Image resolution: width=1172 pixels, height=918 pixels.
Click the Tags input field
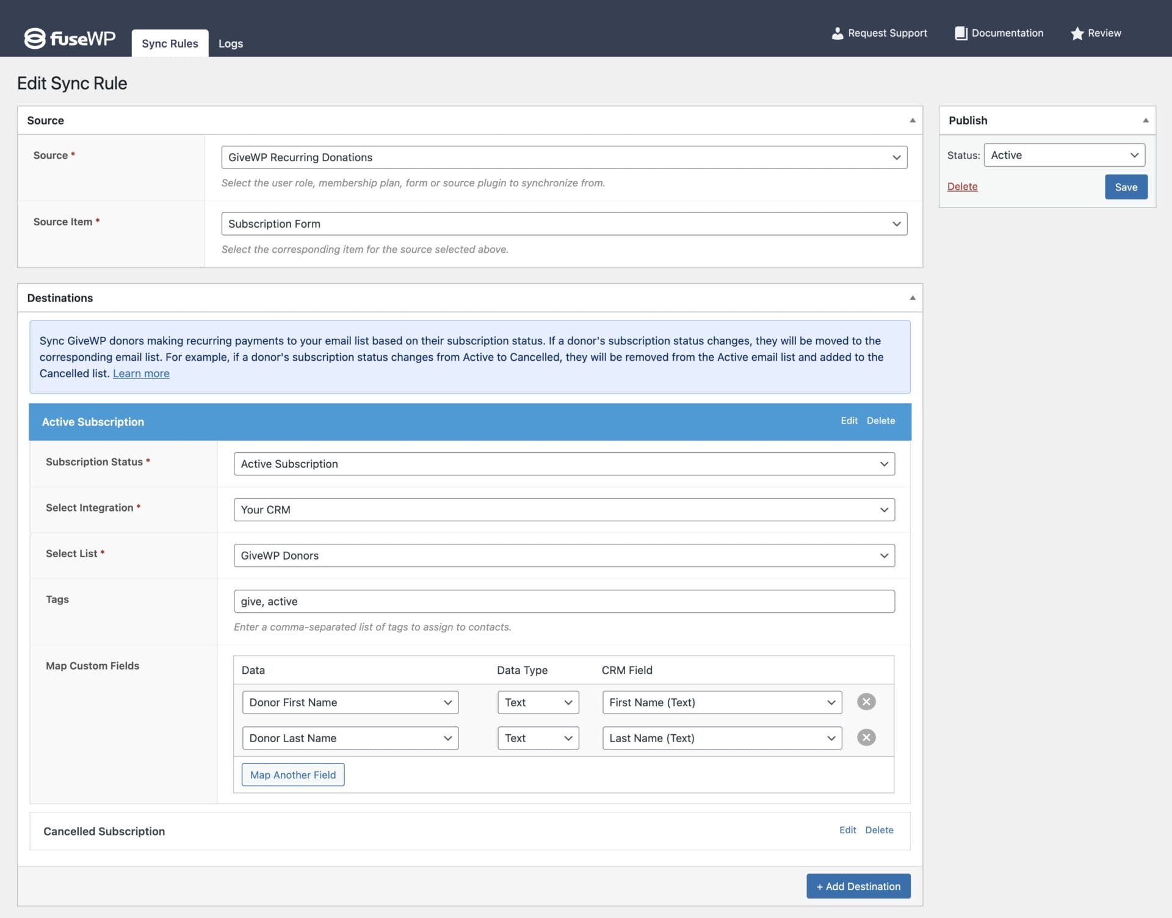pyautogui.click(x=563, y=601)
